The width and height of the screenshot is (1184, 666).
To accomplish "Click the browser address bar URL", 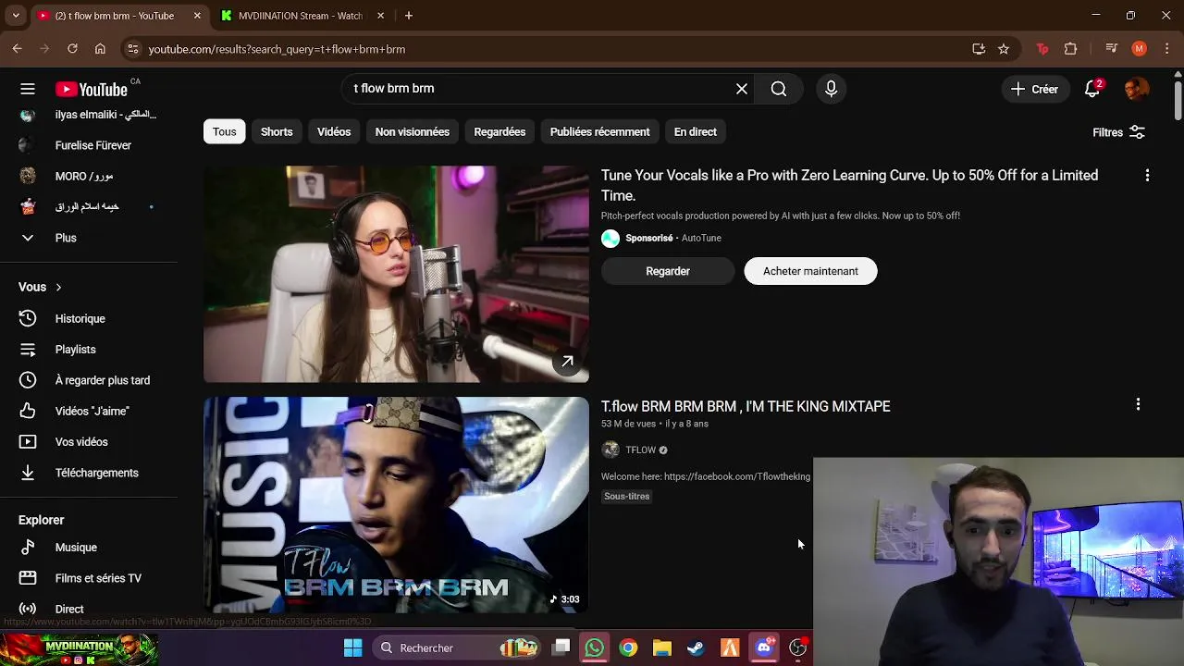I will [x=277, y=49].
